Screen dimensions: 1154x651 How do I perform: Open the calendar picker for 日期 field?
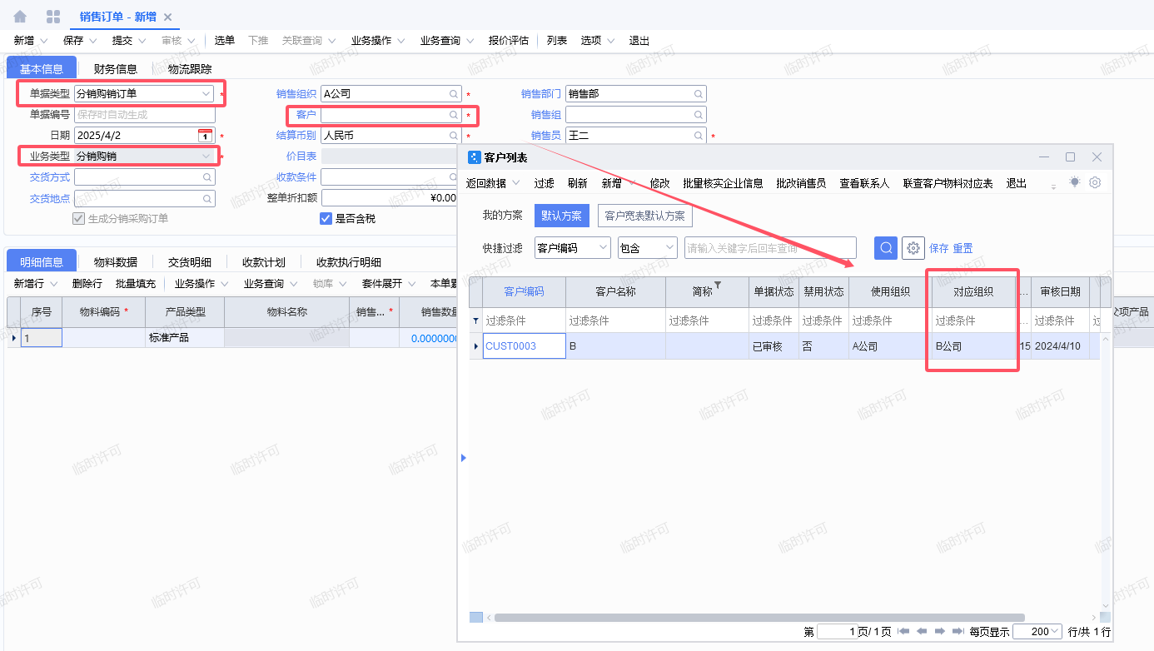205,135
